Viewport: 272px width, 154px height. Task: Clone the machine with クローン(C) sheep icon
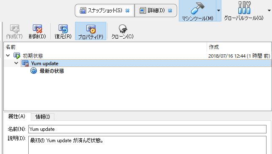tap(122, 31)
